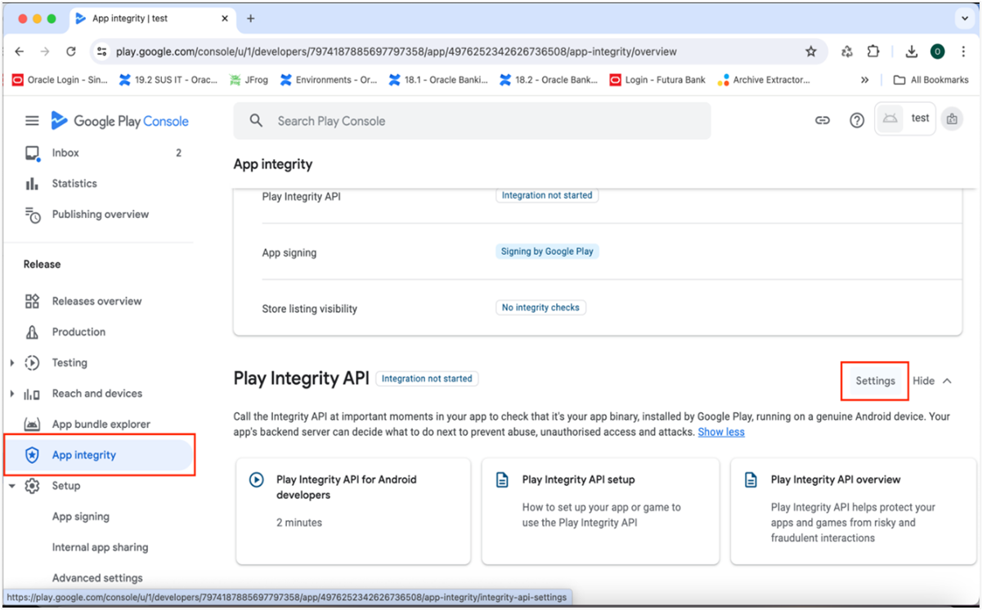Image resolution: width=982 pixels, height=610 pixels.
Task: Go back in browser history
Action: (x=20, y=51)
